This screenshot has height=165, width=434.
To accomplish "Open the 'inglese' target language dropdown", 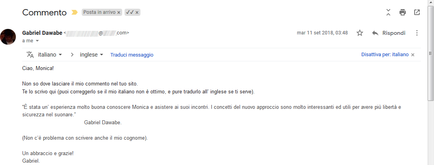I will coord(92,55).
